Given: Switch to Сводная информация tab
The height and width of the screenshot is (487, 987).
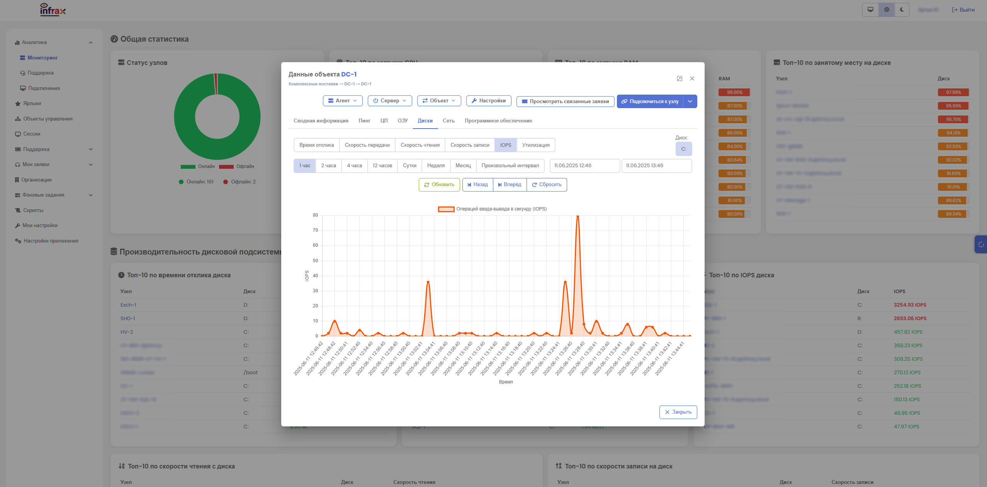Looking at the screenshot, I should (x=321, y=121).
